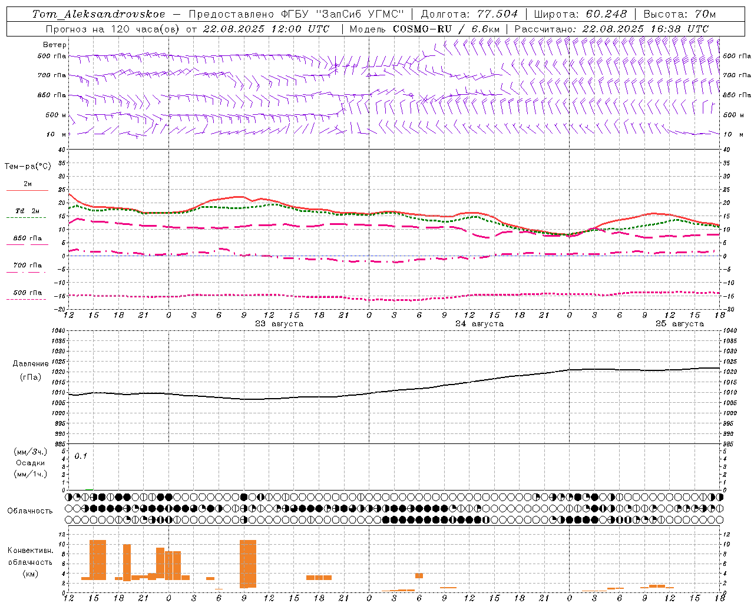Screen dimensions: 754x603
Task: Click the Широта: 60.248 field
Action: 580,14
